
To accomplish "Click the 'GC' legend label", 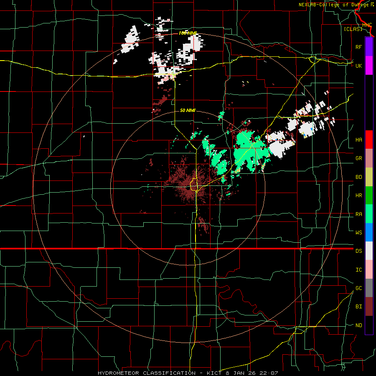I will point(358,288).
